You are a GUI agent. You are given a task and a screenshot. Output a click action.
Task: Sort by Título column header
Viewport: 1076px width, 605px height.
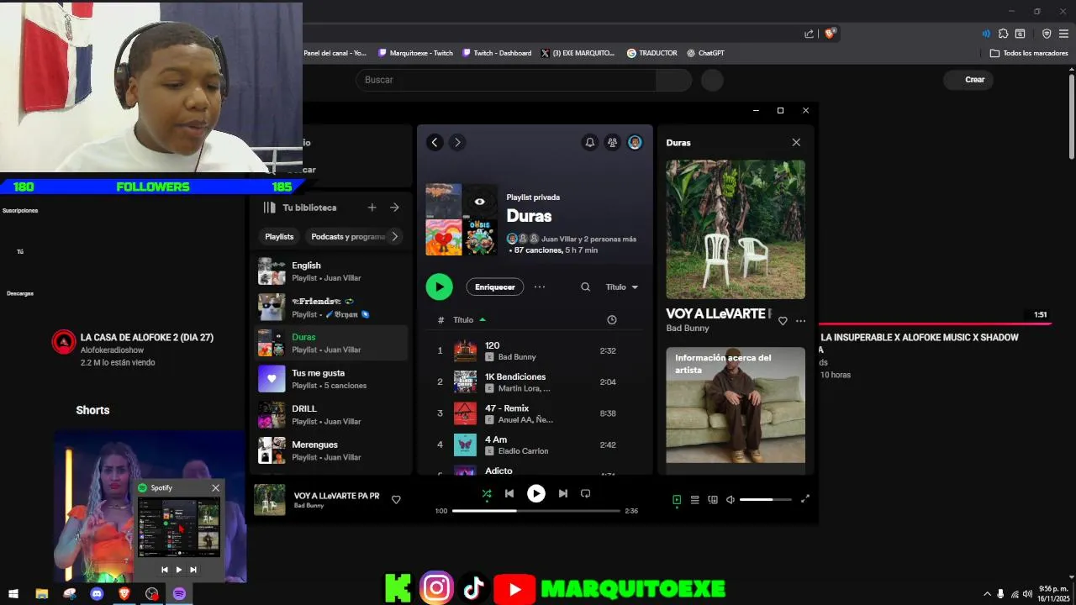pos(469,320)
